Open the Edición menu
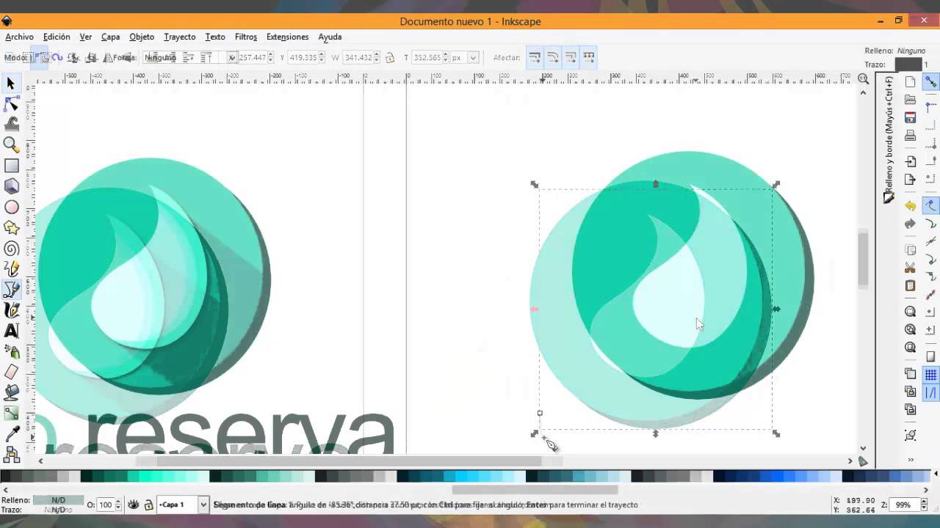This screenshot has height=528, width=940. click(x=57, y=37)
